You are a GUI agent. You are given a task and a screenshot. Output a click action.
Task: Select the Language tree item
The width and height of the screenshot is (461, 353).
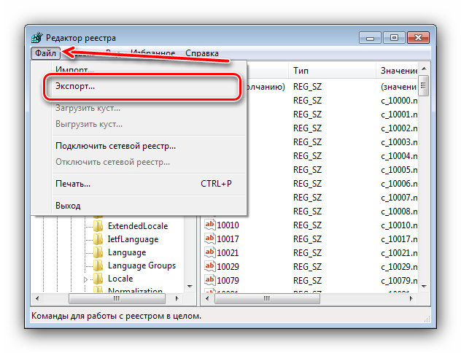pos(127,252)
